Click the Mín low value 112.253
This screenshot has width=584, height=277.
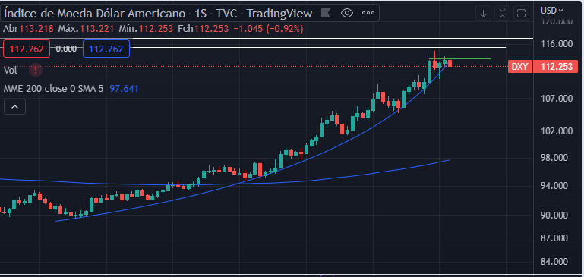click(156, 28)
